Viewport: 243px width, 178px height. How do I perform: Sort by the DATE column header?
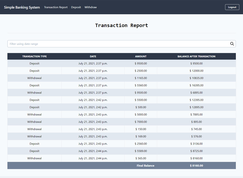(x=93, y=56)
